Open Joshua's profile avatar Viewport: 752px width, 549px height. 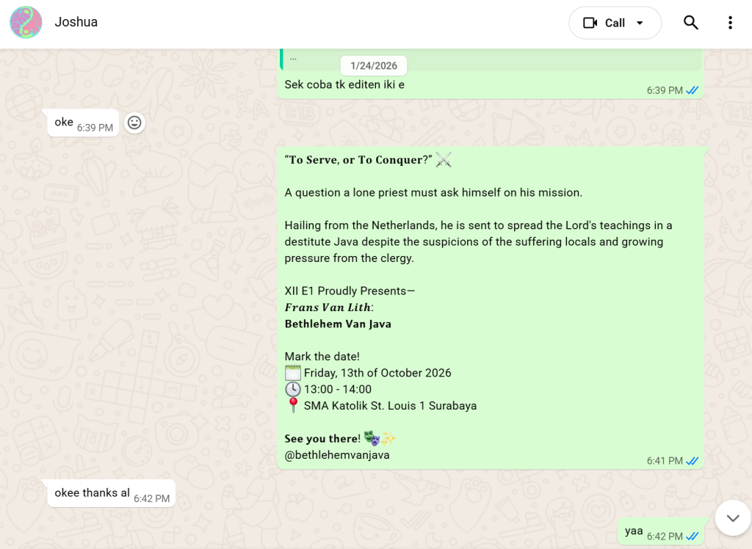(26, 22)
